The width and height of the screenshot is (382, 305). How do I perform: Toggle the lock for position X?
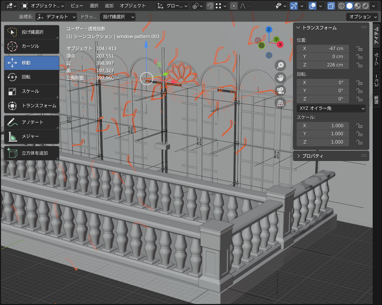point(359,49)
